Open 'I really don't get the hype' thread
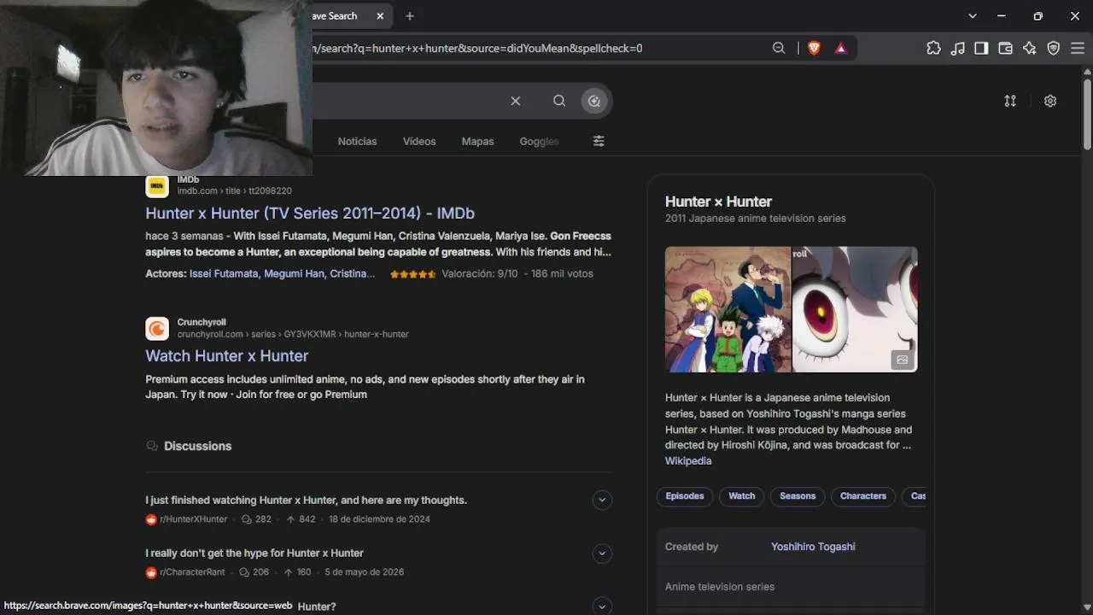 254,553
